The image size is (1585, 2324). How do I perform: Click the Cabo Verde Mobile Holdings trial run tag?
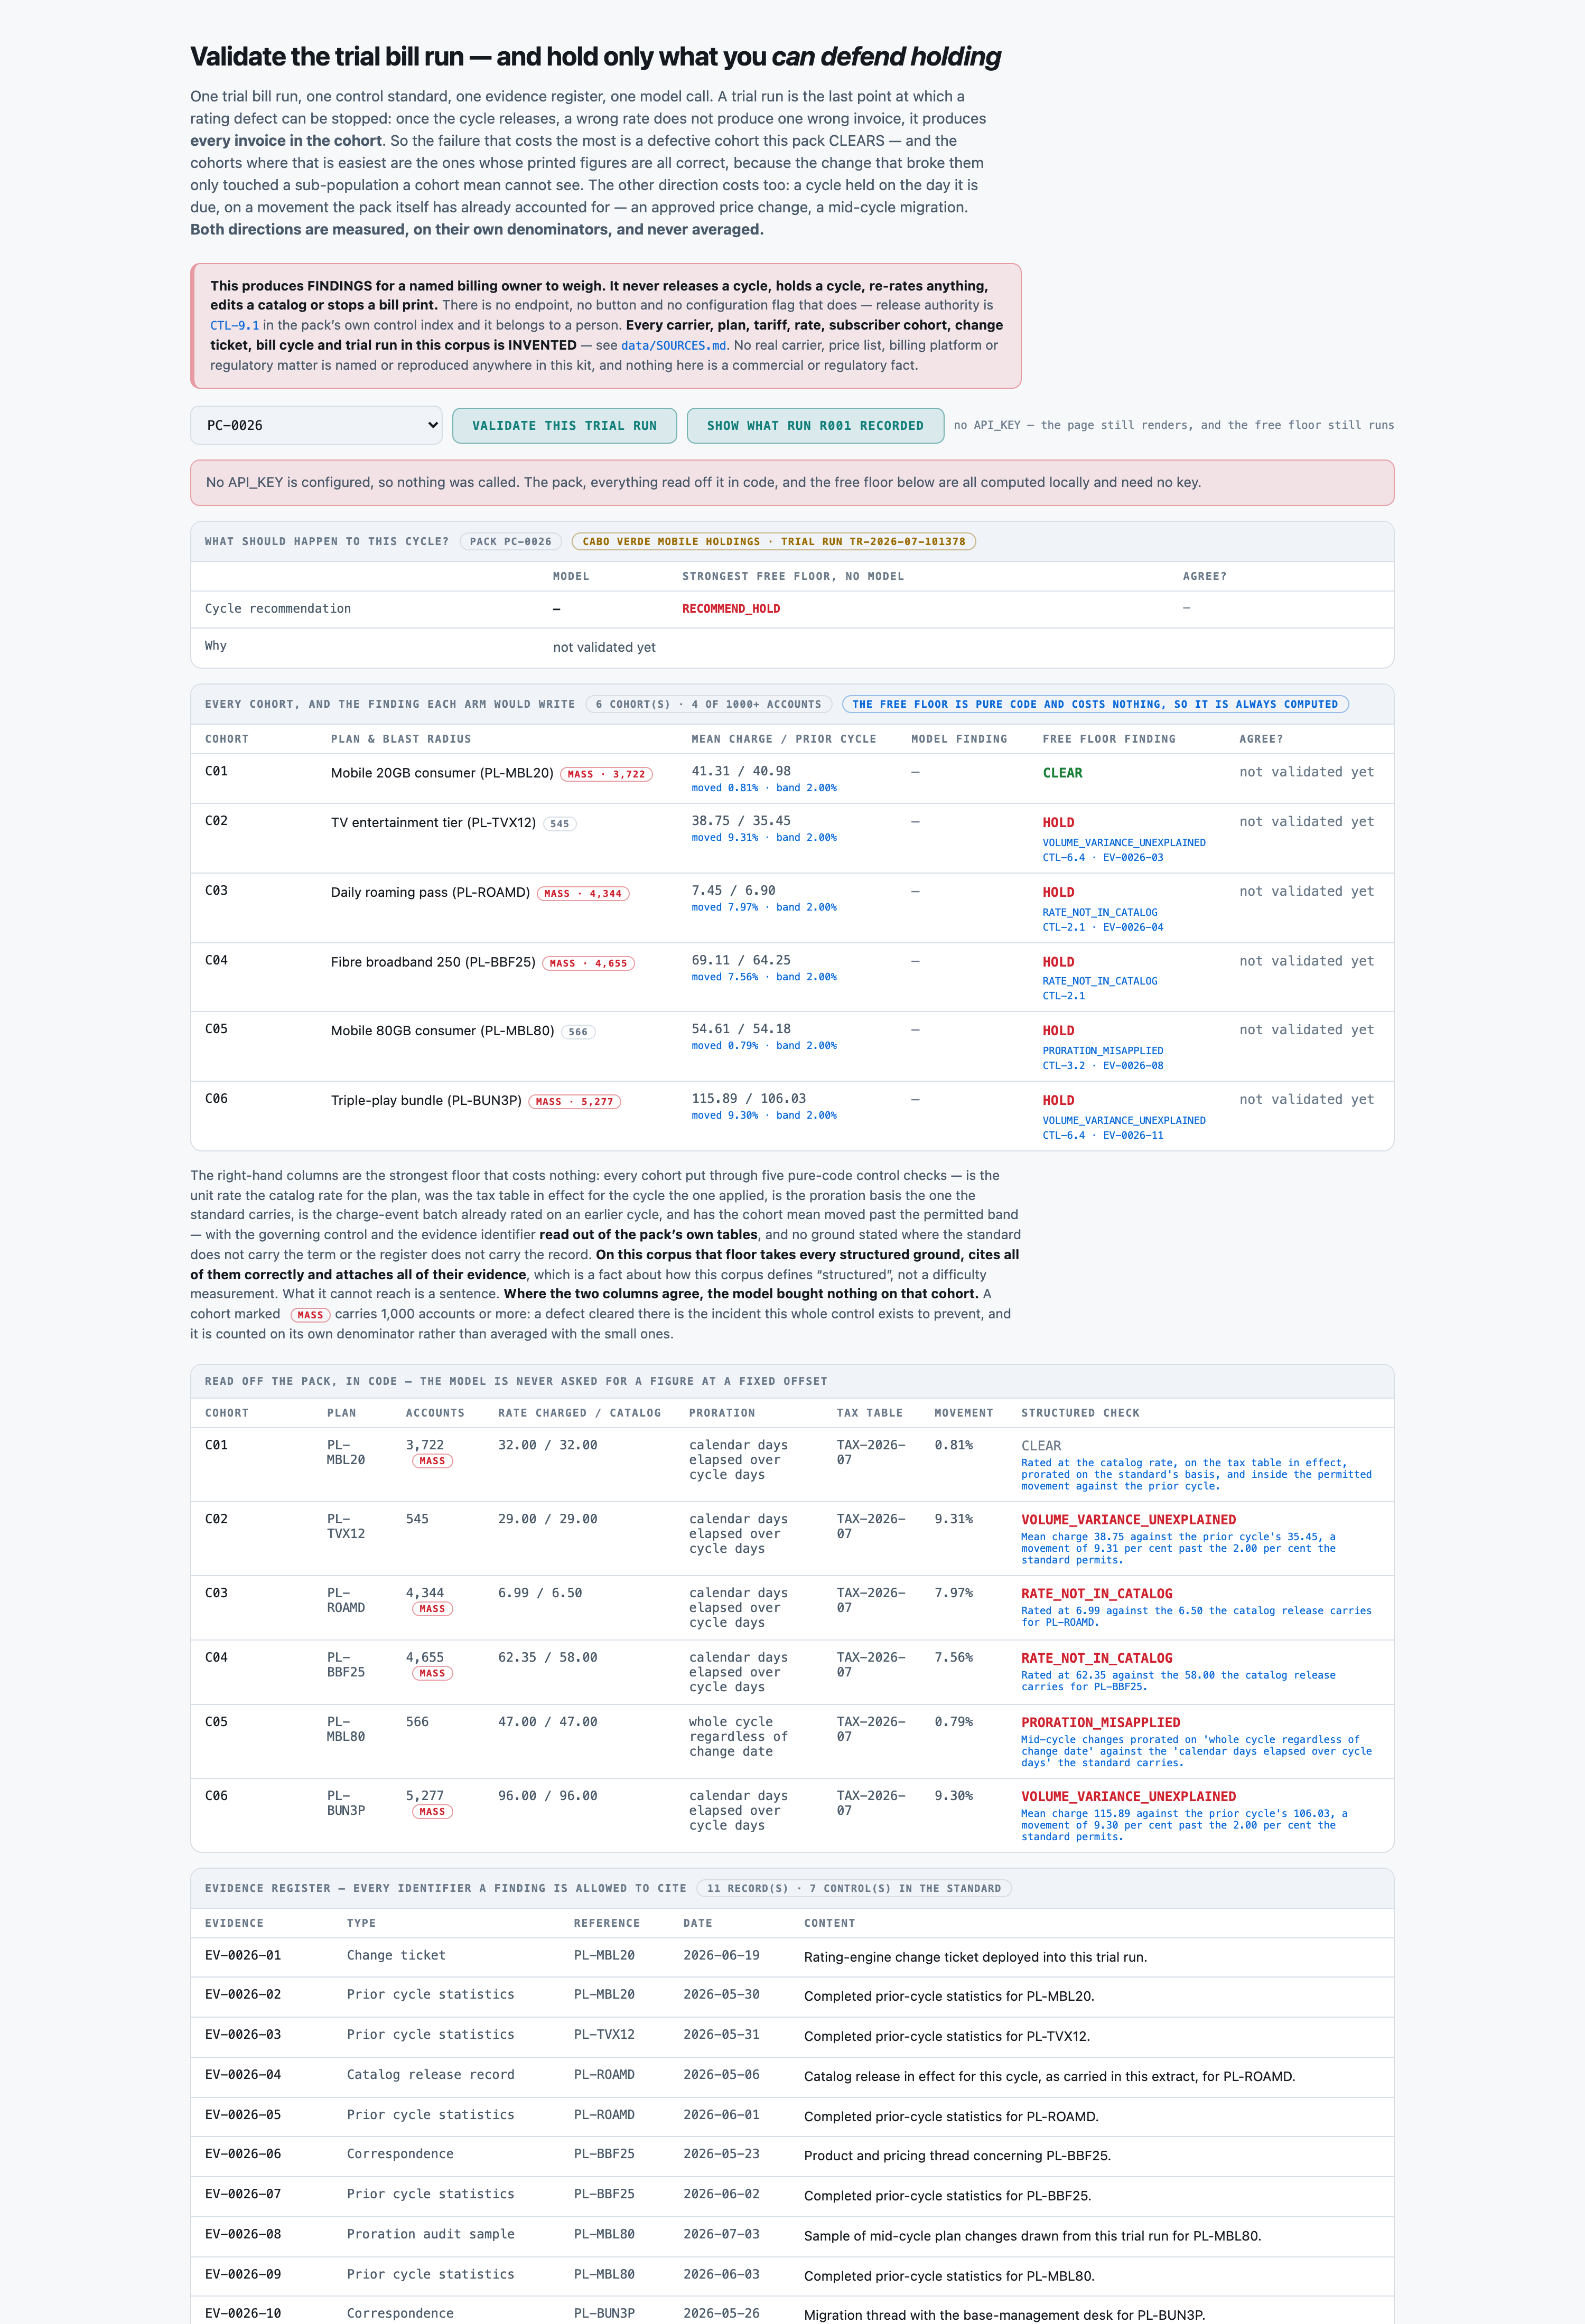point(774,541)
